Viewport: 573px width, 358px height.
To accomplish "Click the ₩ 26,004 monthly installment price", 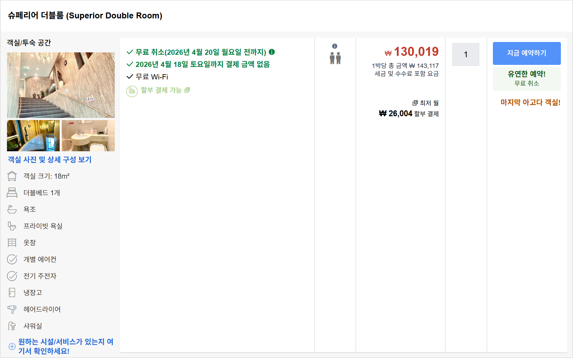I will (395, 114).
